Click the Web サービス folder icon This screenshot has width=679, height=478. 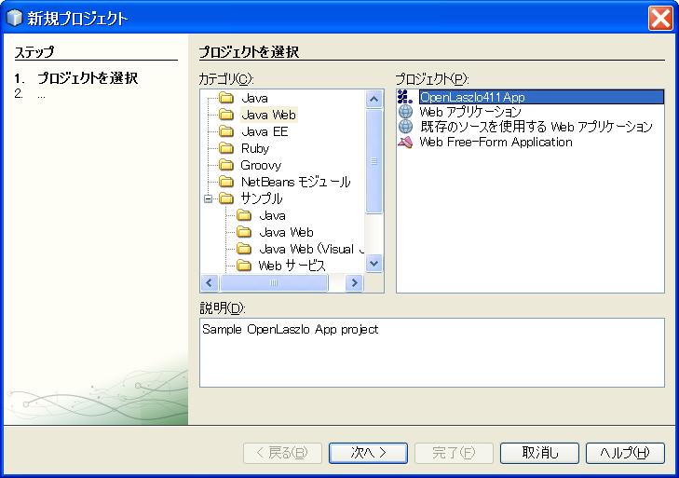click(244, 266)
